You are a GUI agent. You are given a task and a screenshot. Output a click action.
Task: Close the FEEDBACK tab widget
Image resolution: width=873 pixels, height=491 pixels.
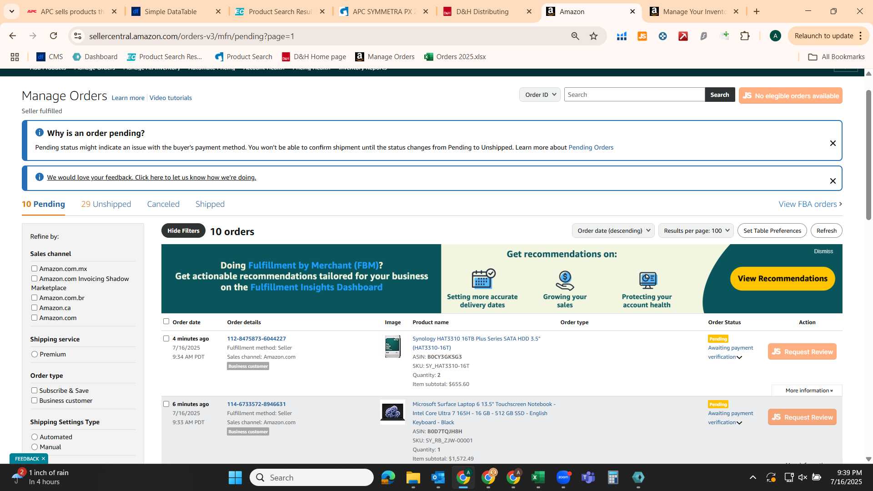[x=43, y=459]
